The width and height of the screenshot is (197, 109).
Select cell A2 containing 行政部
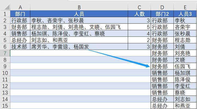pos(20,20)
